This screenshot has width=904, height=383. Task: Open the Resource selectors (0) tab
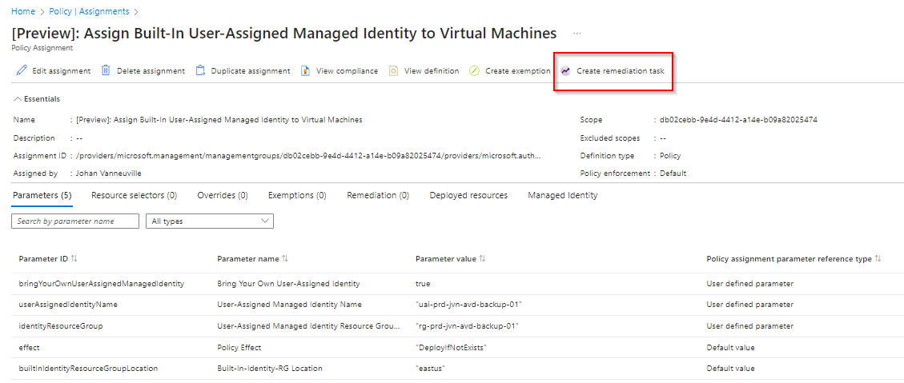point(134,195)
